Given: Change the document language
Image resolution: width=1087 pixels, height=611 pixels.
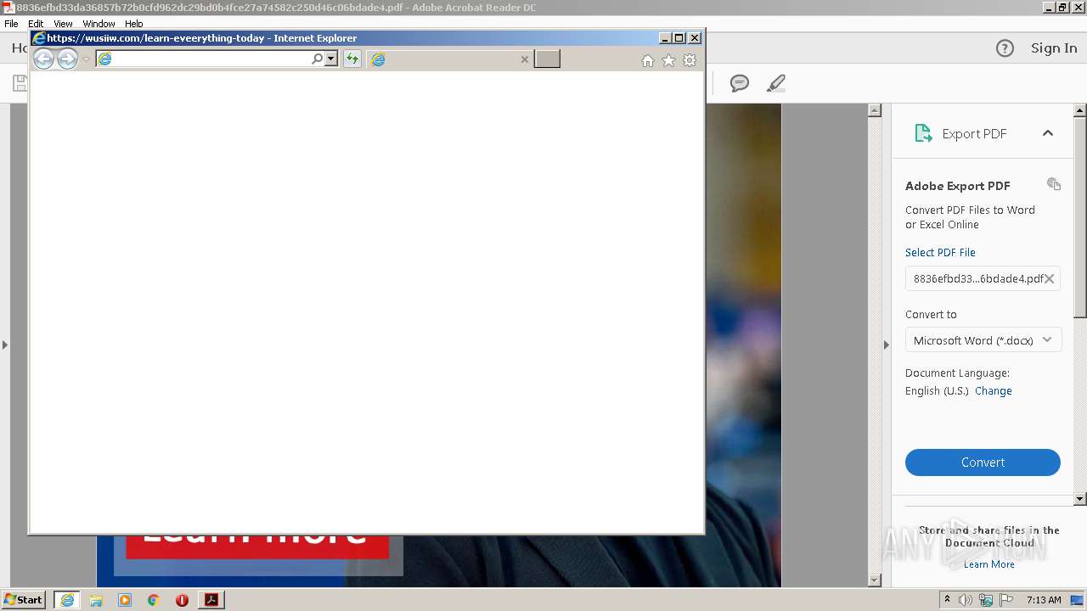Looking at the screenshot, I should [x=994, y=391].
